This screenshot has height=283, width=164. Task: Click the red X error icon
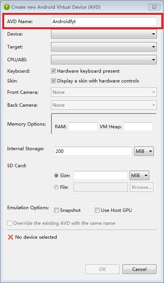(x=11, y=237)
